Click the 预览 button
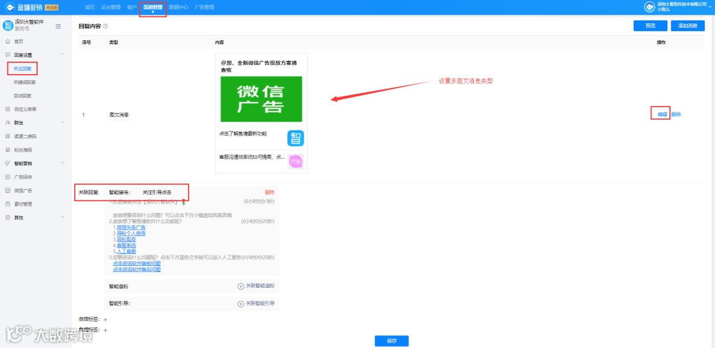 click(650, 26)
